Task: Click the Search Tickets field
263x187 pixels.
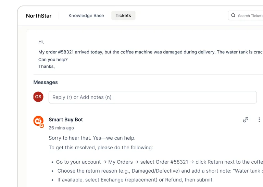Action: point(246,16)
